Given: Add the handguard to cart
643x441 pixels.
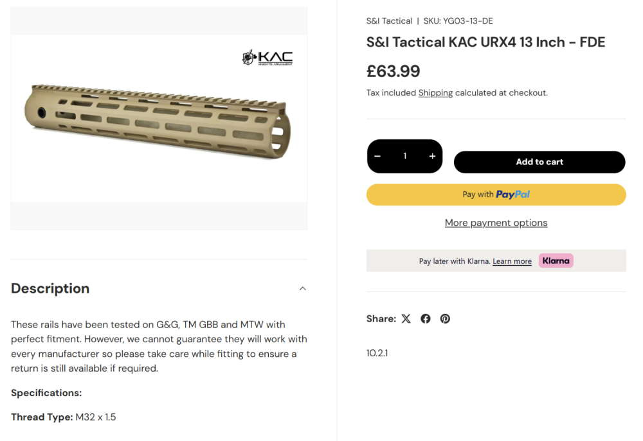Looking at the screenshot, I should pos(539,162).
